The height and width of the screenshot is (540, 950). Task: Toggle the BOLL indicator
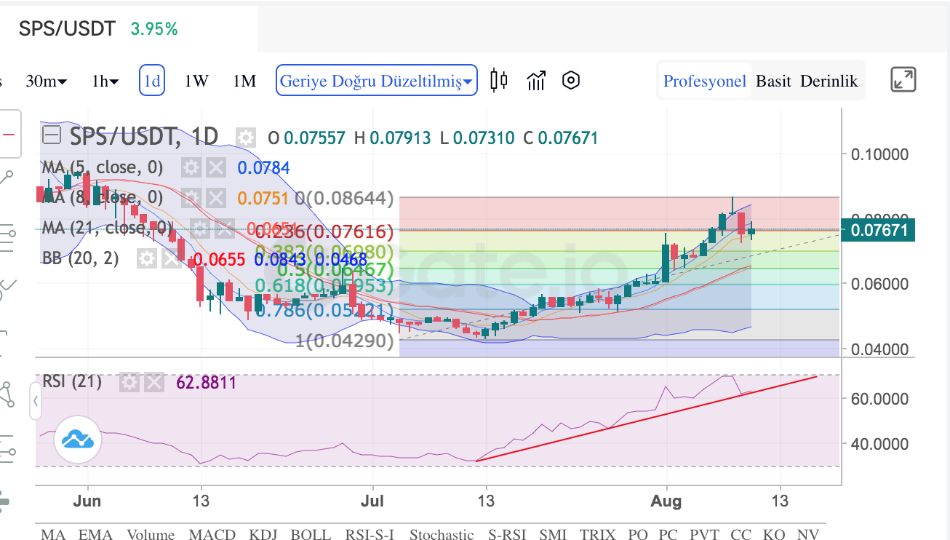[311, 534]
